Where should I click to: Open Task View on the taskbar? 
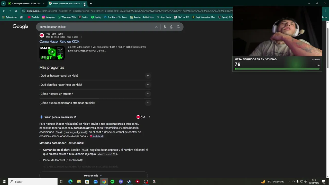(x=62, y=182)
